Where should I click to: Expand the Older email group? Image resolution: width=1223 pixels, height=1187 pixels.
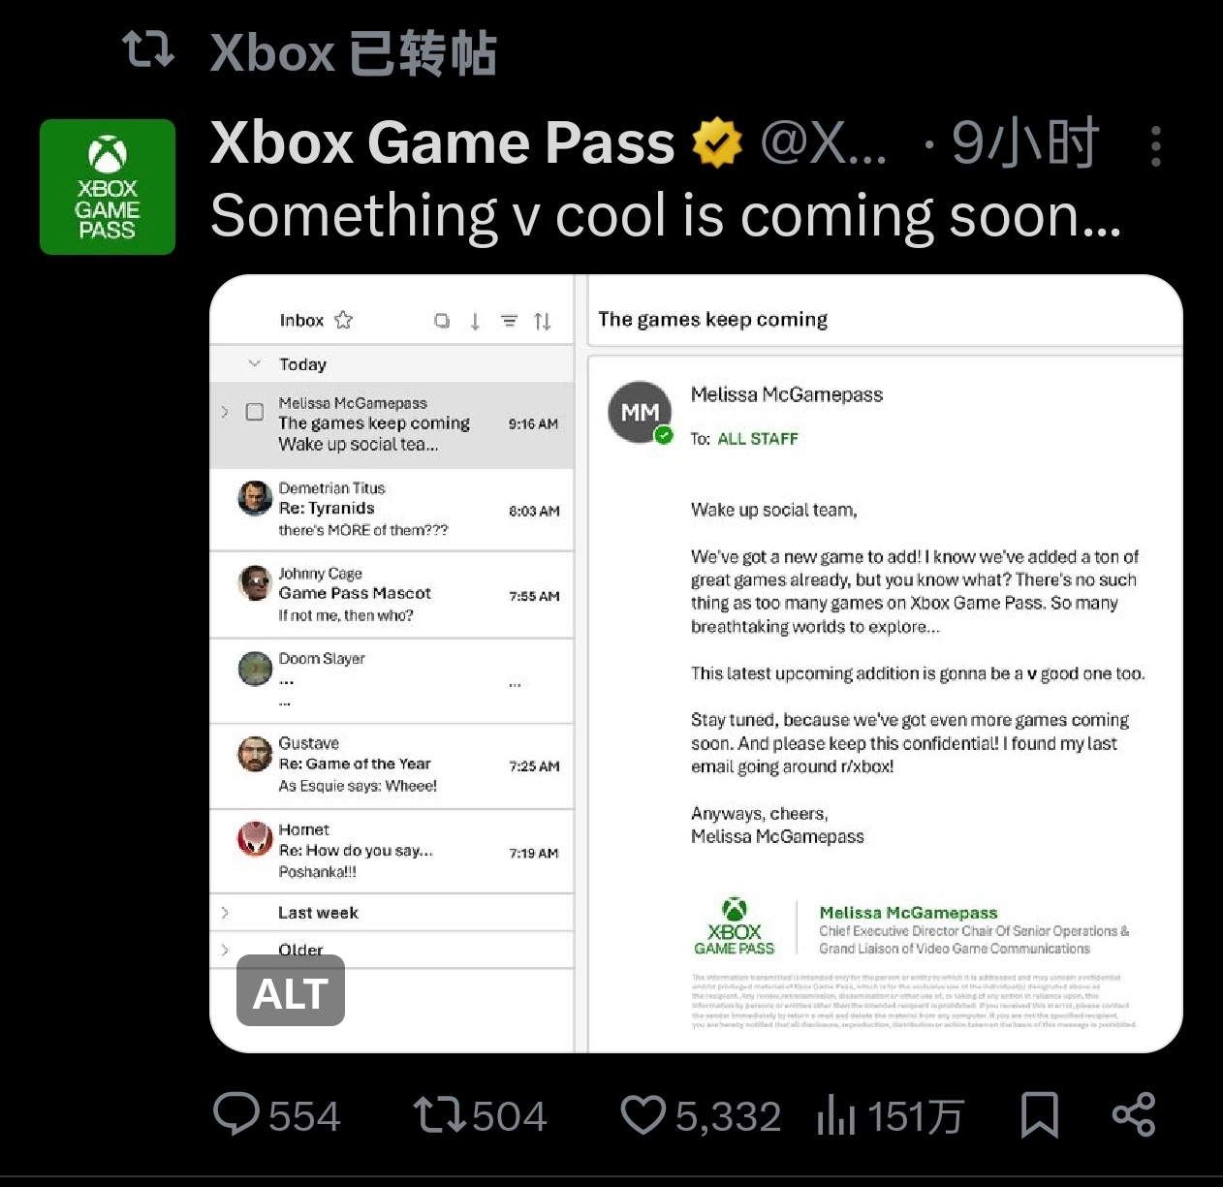225,950
